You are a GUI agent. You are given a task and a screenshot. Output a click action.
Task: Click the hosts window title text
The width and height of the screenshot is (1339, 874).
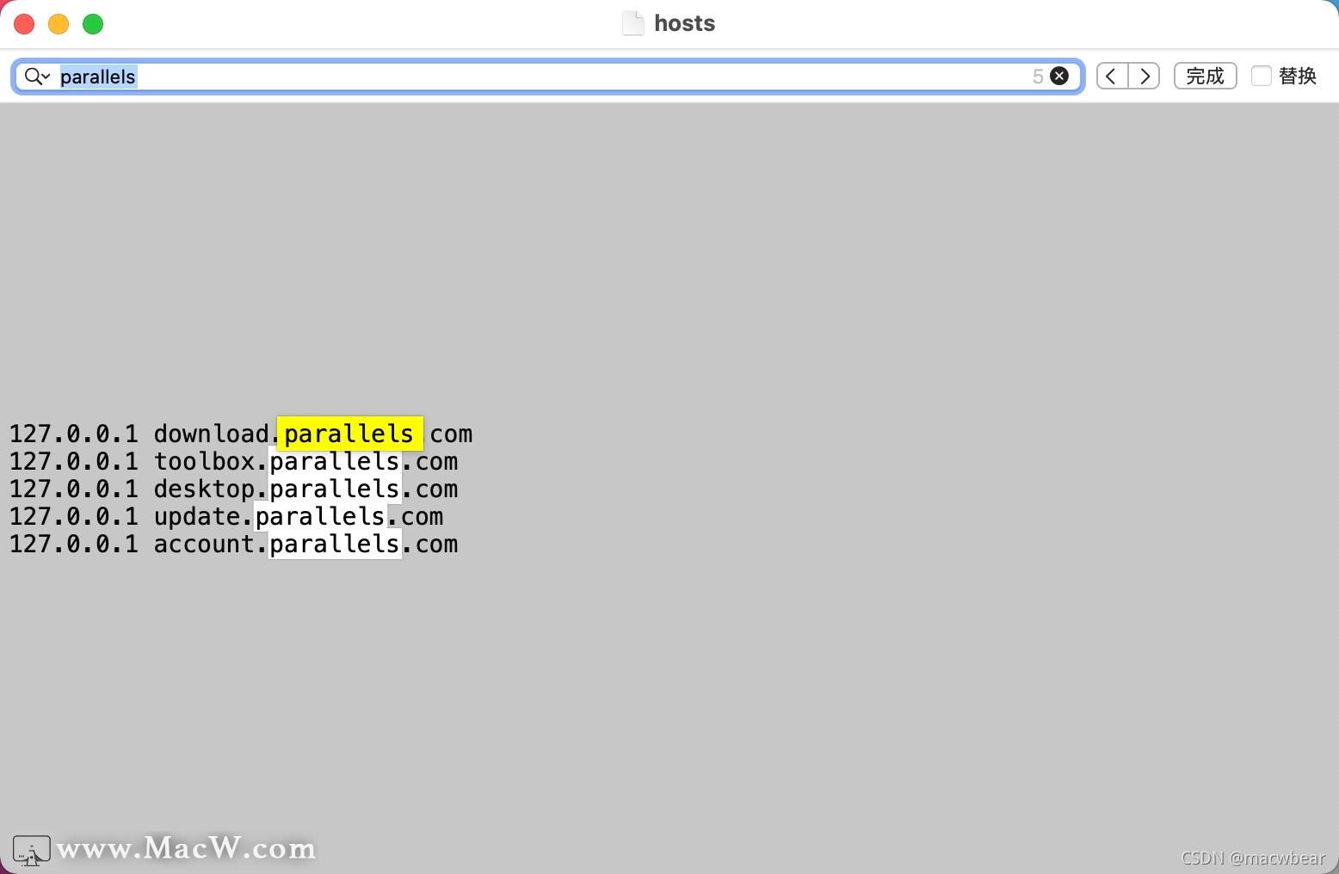684,23
